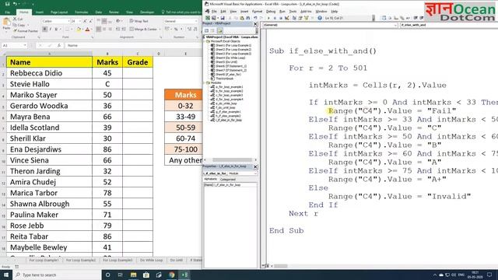Viewport: 498px width, 280px height.
Task: Click the taskbar search box
Action: tap(57, 275)
